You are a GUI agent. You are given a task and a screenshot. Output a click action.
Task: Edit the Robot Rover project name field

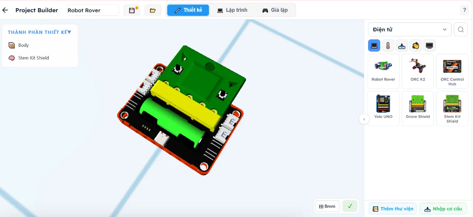93,10
